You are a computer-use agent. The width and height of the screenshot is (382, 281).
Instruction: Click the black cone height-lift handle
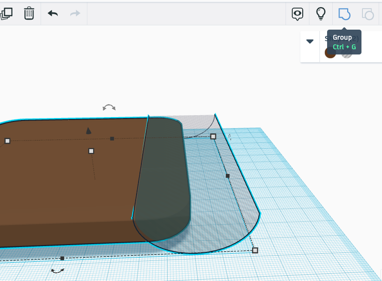pos(88,131)
